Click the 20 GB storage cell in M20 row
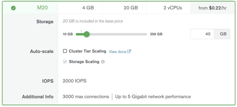The image size is (237, 107). pos(131,8)
